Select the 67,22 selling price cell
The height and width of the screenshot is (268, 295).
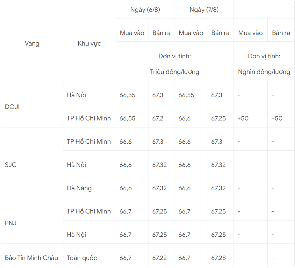tap(159, 258)
